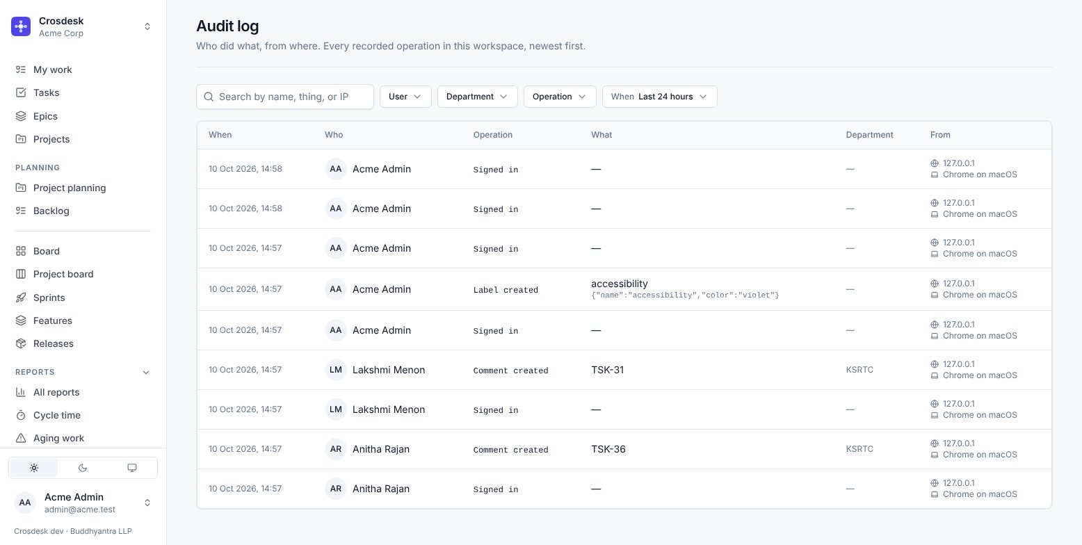Click the Backlog list icon
The width and height of the screenshot is (1082, 545).
pyautogui.click(x=21, y=211)
